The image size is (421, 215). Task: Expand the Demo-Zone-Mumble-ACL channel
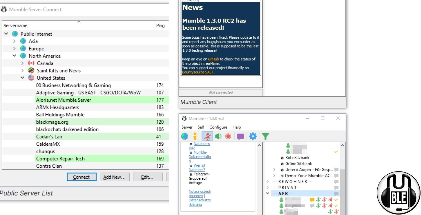click(274, 176)
